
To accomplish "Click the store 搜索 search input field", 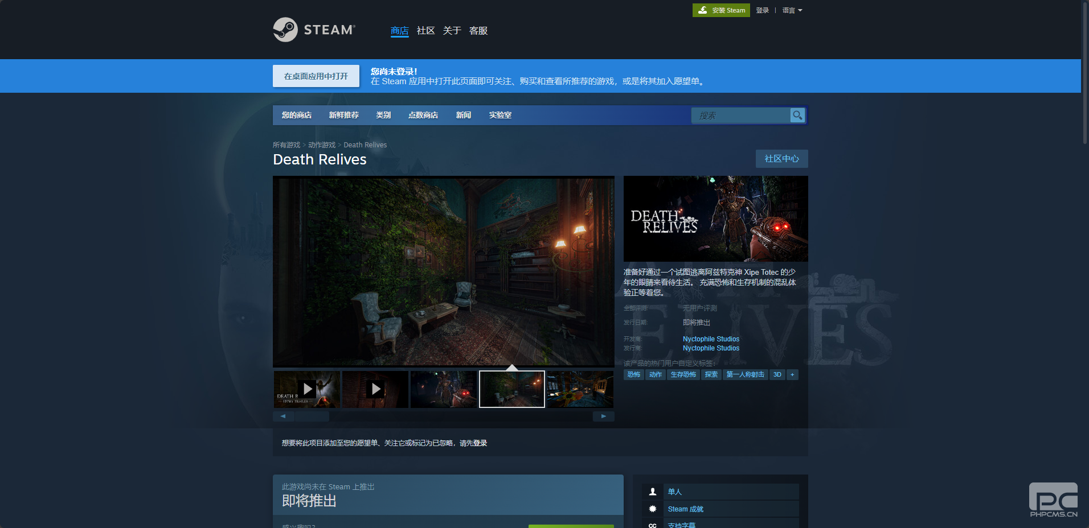I will (740, 115).
